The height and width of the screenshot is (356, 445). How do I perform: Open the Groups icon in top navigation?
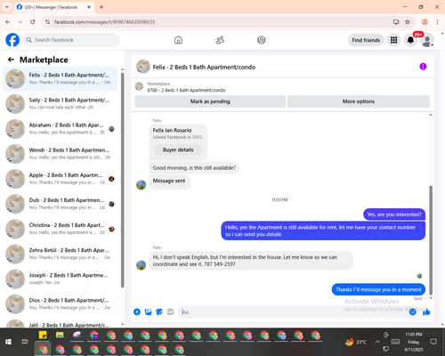coord(262,40)
